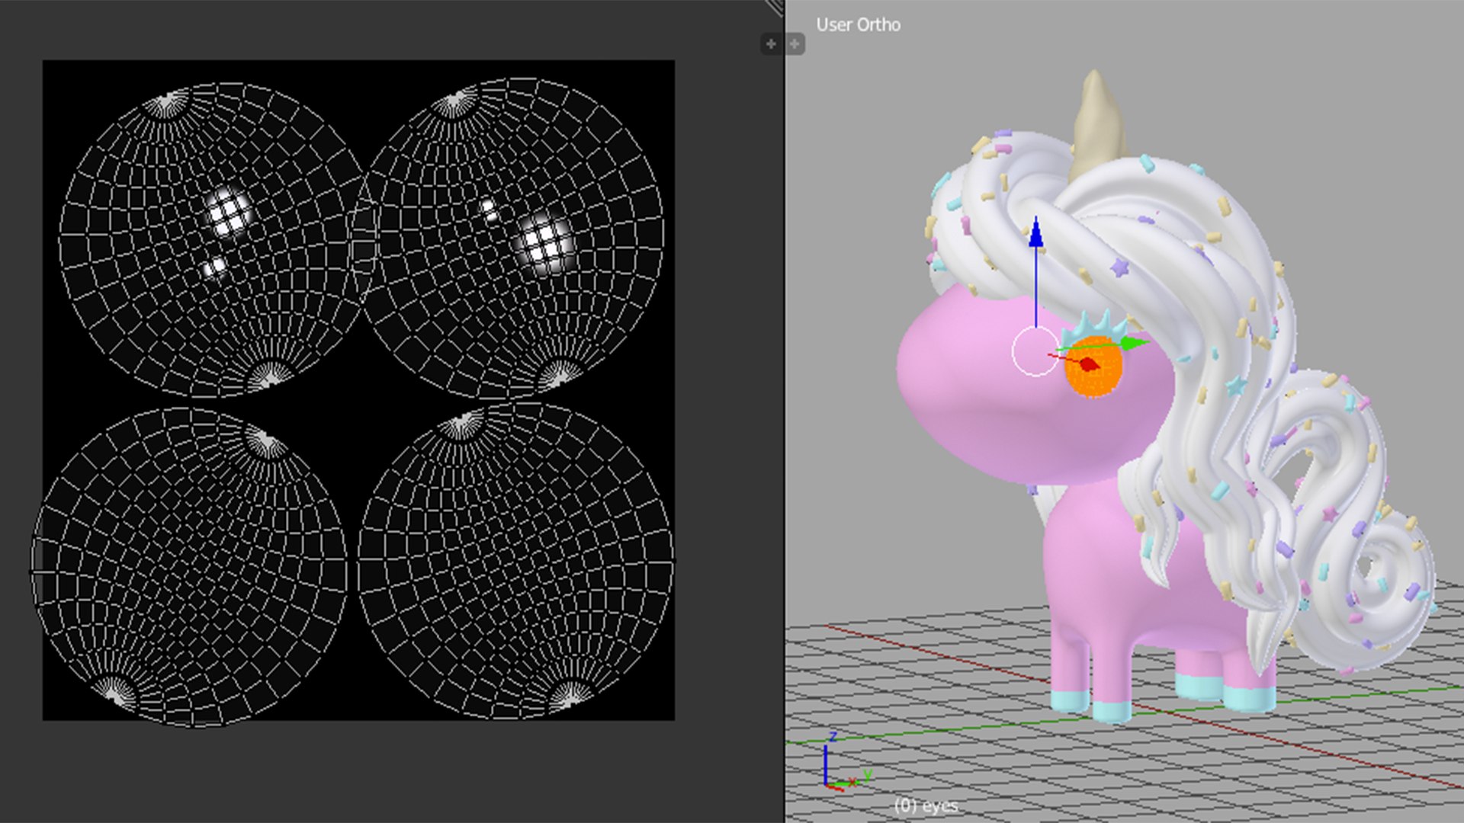Expand the UV editor properties panel plus button
This screenshot has height=823, width=1464.
coord(771,44)
